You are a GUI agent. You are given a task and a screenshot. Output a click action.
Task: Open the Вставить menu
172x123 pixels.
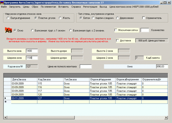[63, 7]
